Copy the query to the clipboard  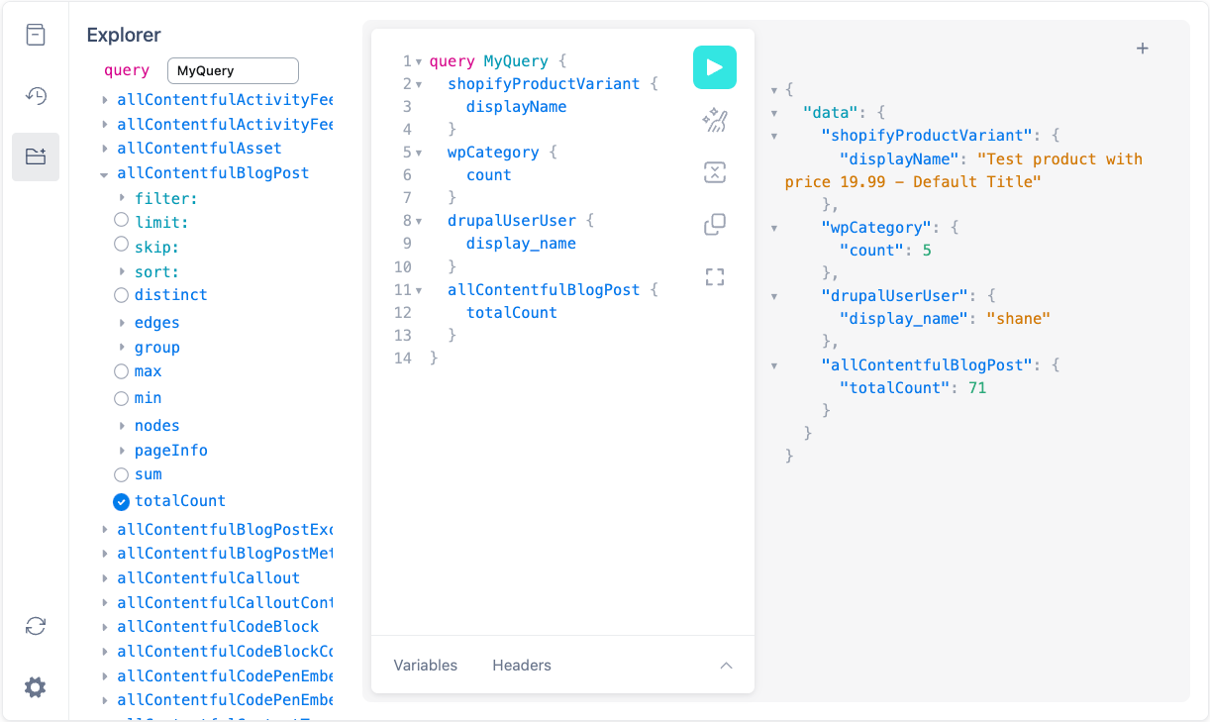[715, 225]
